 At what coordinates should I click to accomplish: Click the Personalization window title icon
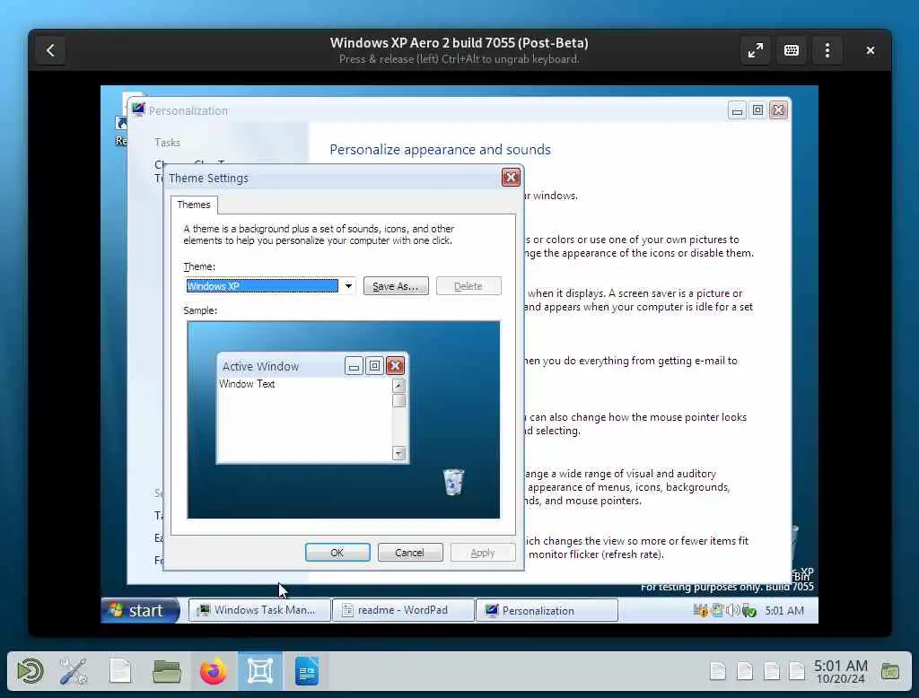point(138,109)
